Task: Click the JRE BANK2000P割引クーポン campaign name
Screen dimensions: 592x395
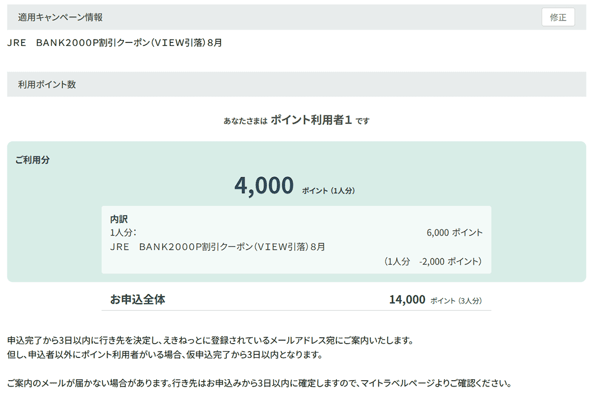Action: (x=114, y=42)
